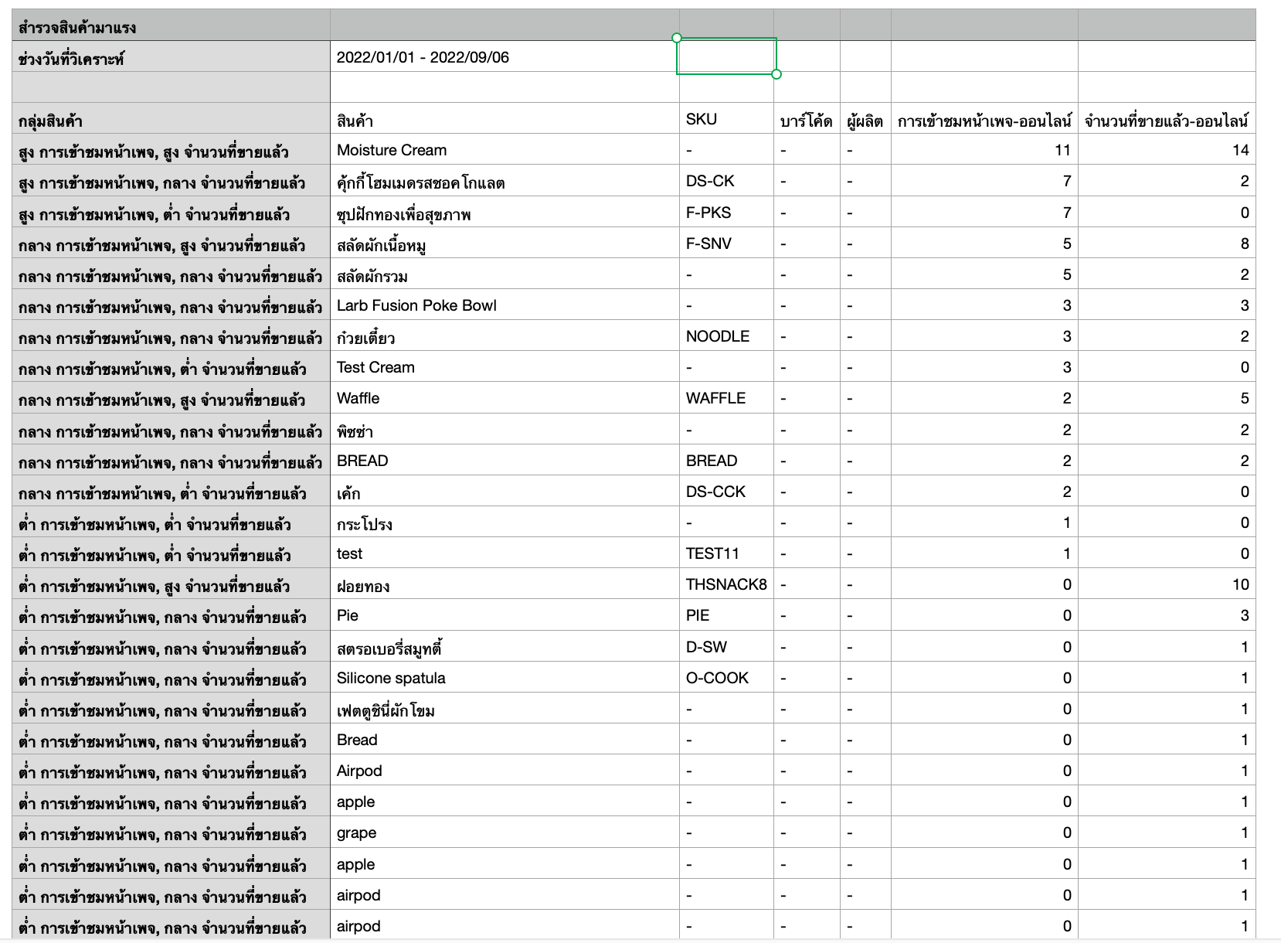1281x943 pixels.
Task: Click the BREAD product name cell
Action: pyautogui.click(x=505, y=461)
